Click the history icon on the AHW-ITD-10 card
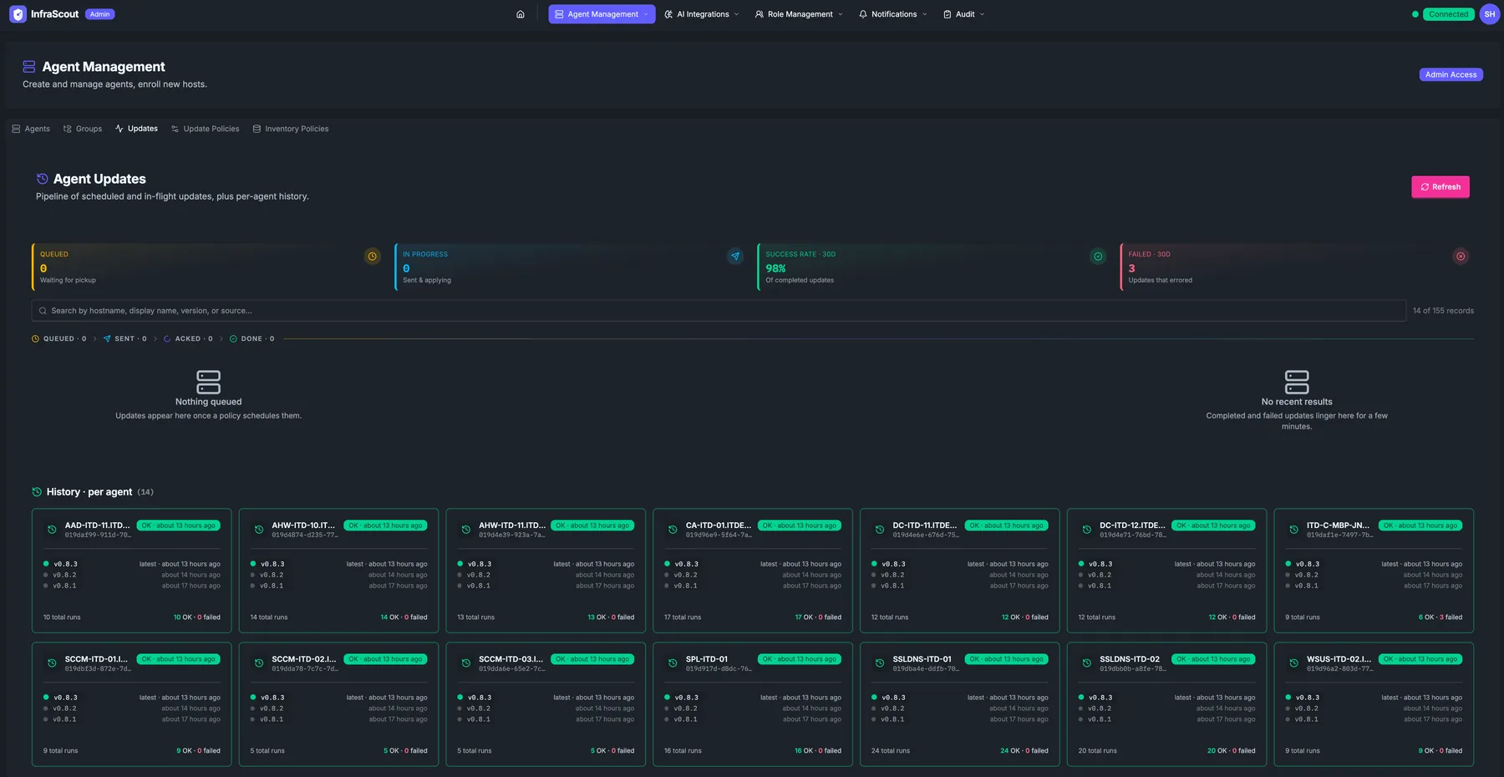Viewport: 1504px width, 777px height. coord(259,530)
